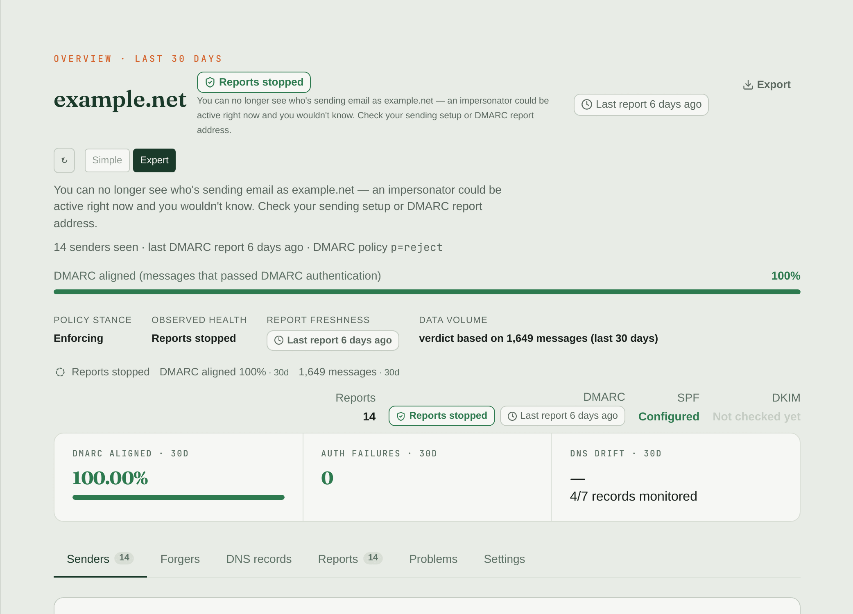Click the Last report pill under Report Freshness
This screenshot has height=614, width=853.
pyautogui.click(x=333, y=341)
